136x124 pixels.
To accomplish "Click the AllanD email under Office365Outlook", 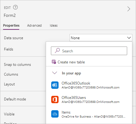I will (x=91, y=88).
